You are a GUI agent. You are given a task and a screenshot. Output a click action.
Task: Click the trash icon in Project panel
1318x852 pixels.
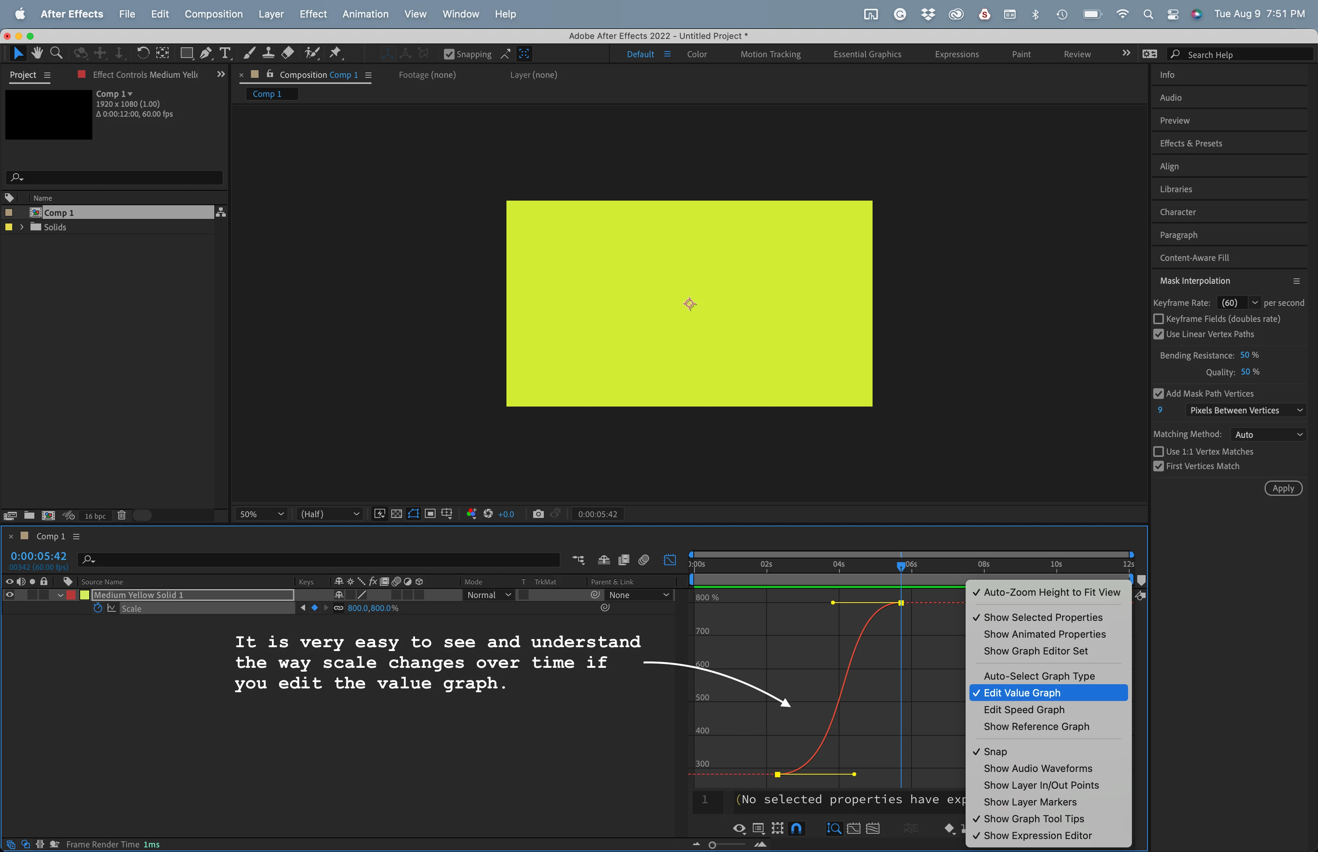coord(122,515)
